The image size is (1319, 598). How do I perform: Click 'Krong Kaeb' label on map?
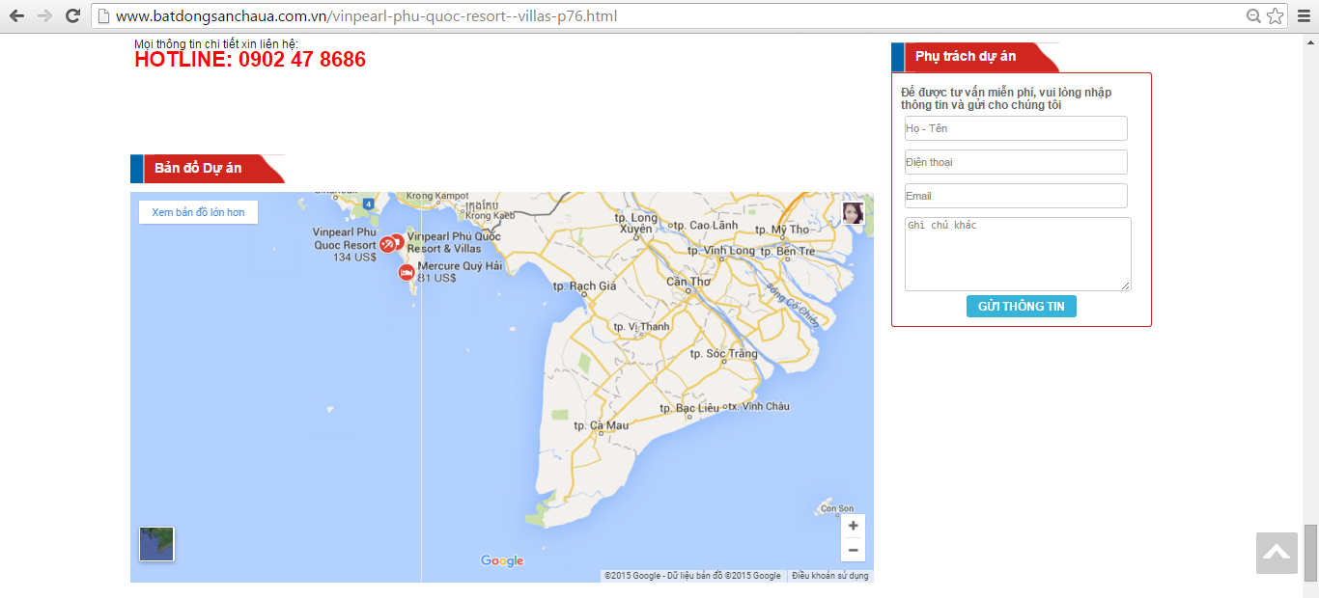click(490, 216)
